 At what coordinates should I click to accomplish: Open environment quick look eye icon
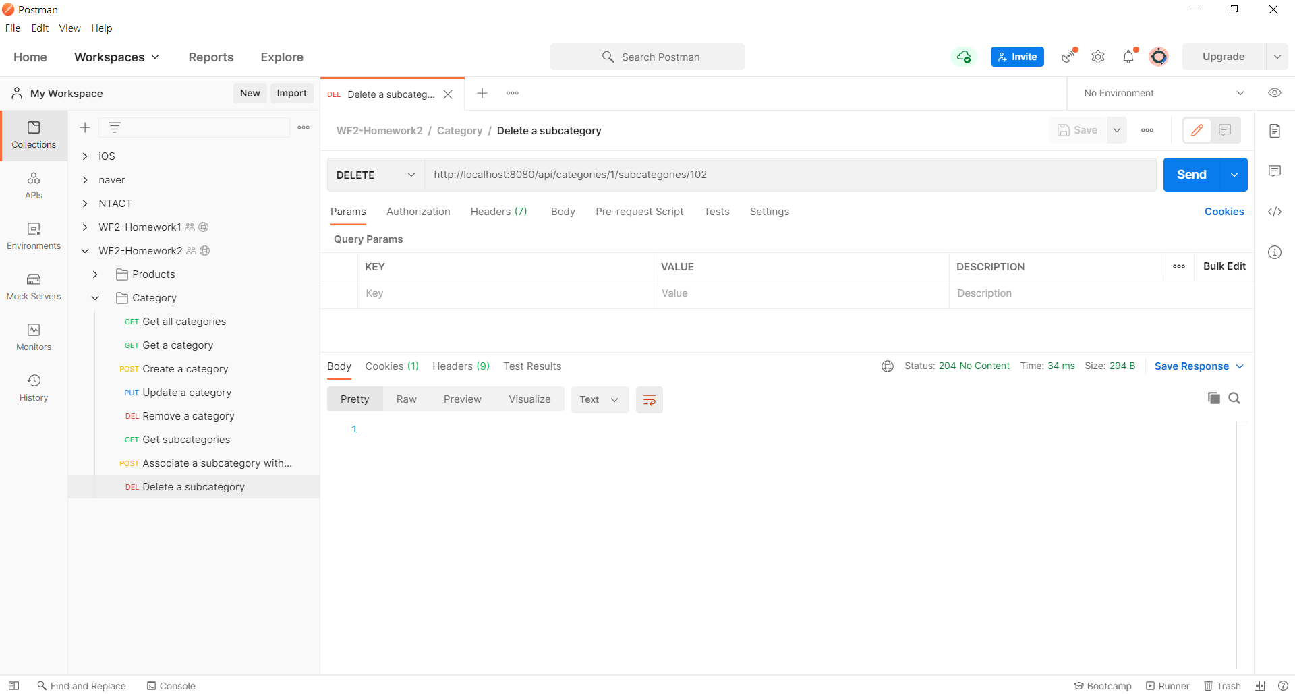[x=1275, y=93]
